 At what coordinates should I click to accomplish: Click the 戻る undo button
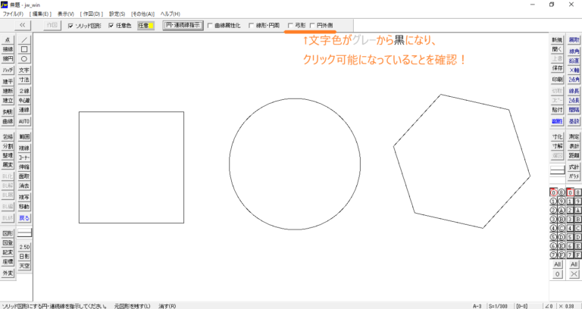tap(24, 218)
